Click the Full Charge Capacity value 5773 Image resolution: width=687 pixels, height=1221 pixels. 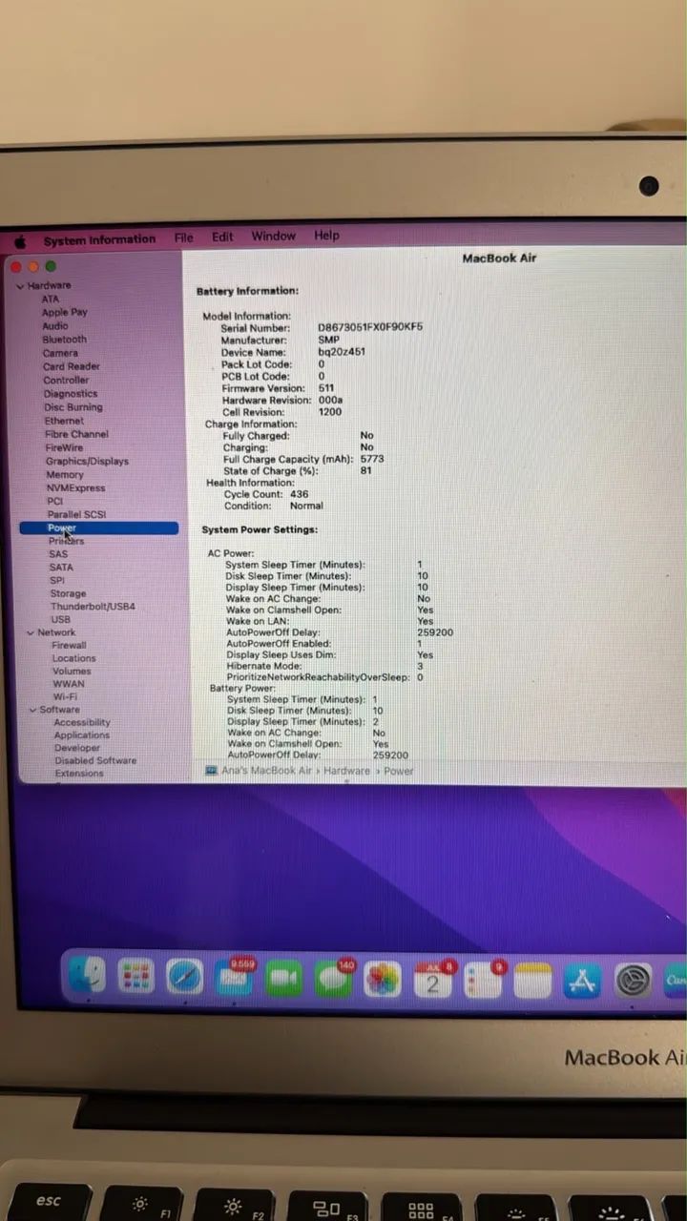(372, 459)
